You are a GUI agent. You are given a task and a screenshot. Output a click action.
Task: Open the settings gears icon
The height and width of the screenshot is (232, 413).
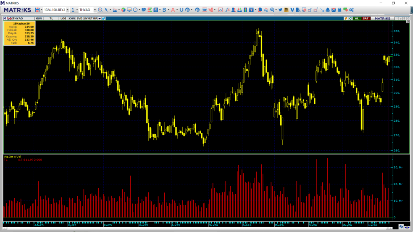coord(351,10)
